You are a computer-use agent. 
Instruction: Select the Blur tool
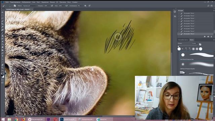pos(2,47)
